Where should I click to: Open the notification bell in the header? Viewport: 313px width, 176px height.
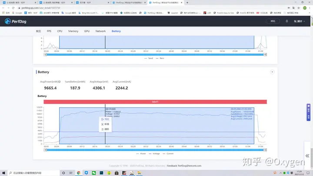tap(286, 21)
